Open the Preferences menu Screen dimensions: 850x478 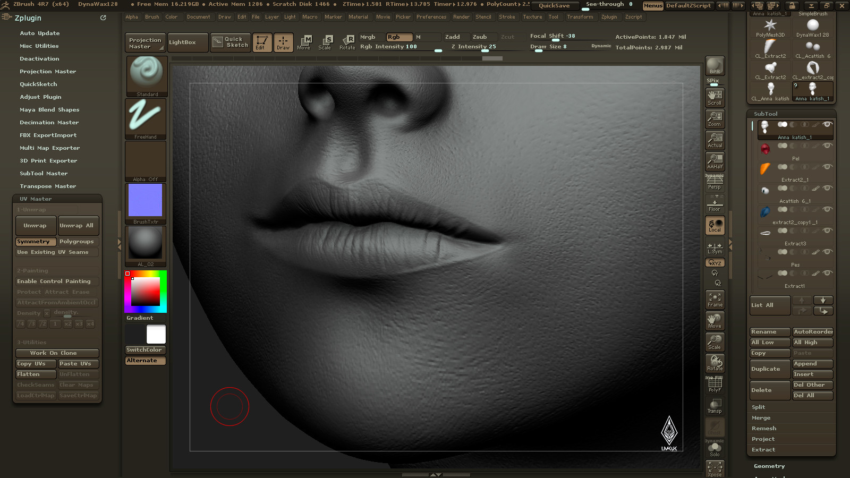point(431,17)
